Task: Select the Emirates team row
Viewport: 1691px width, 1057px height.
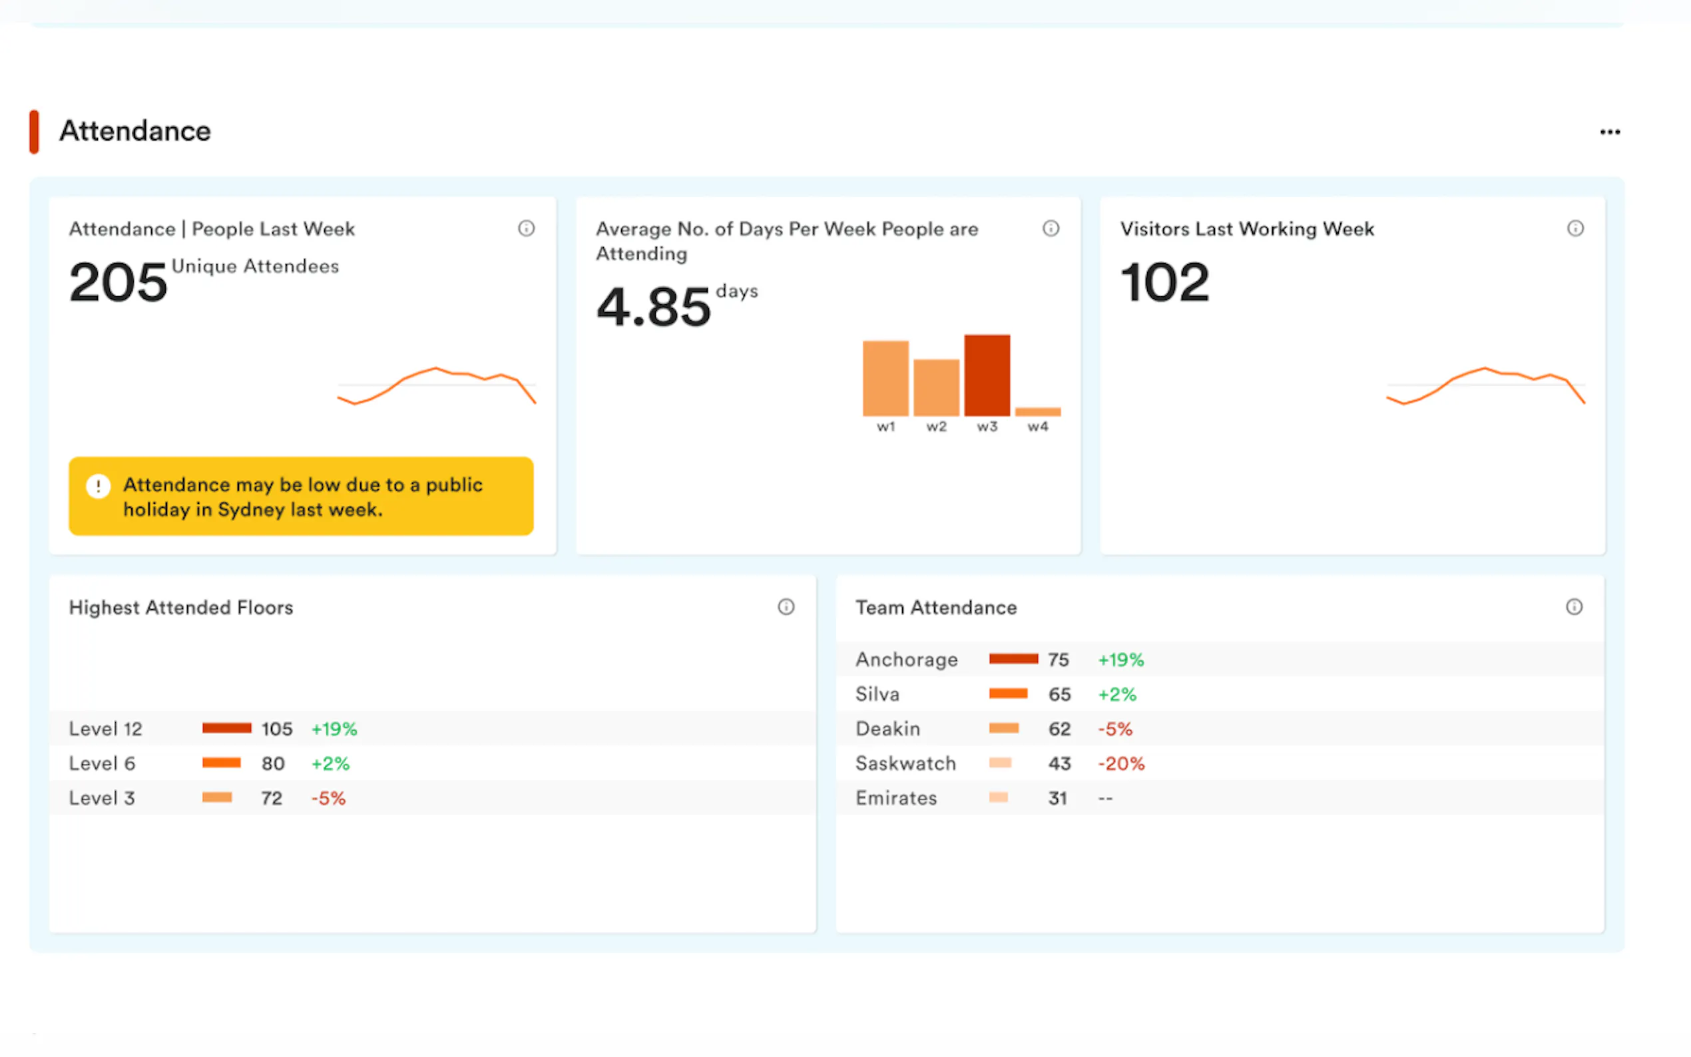Action: point(895,797)
